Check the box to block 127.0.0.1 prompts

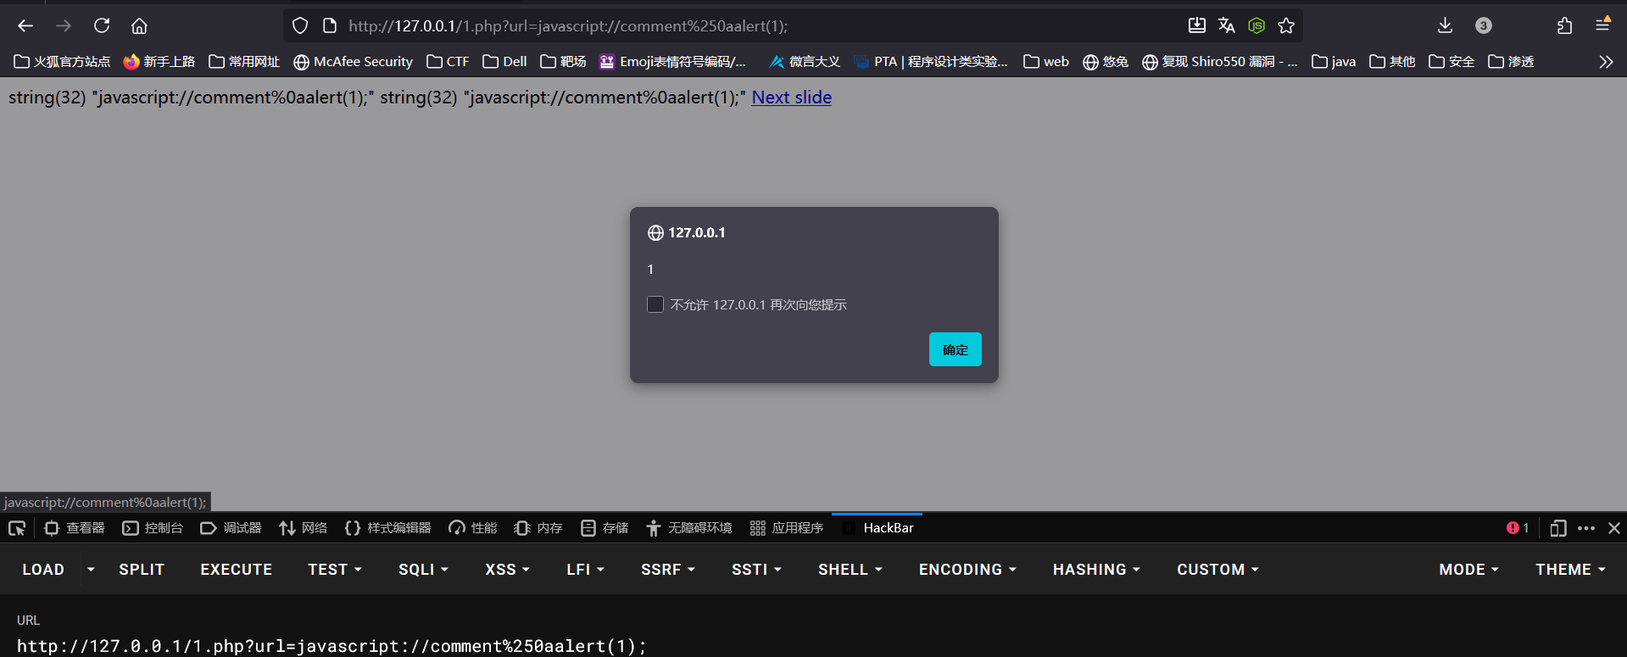[655, 304]
